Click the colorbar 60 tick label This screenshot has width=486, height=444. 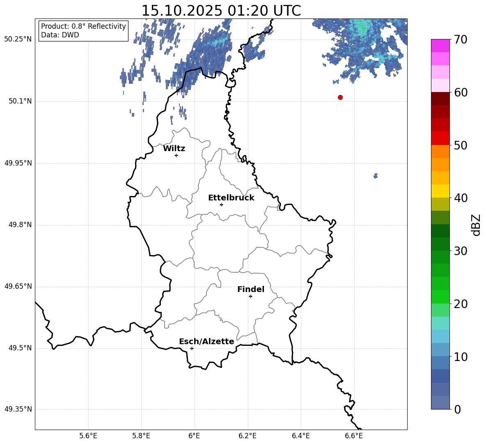click(x=461, y=92)
